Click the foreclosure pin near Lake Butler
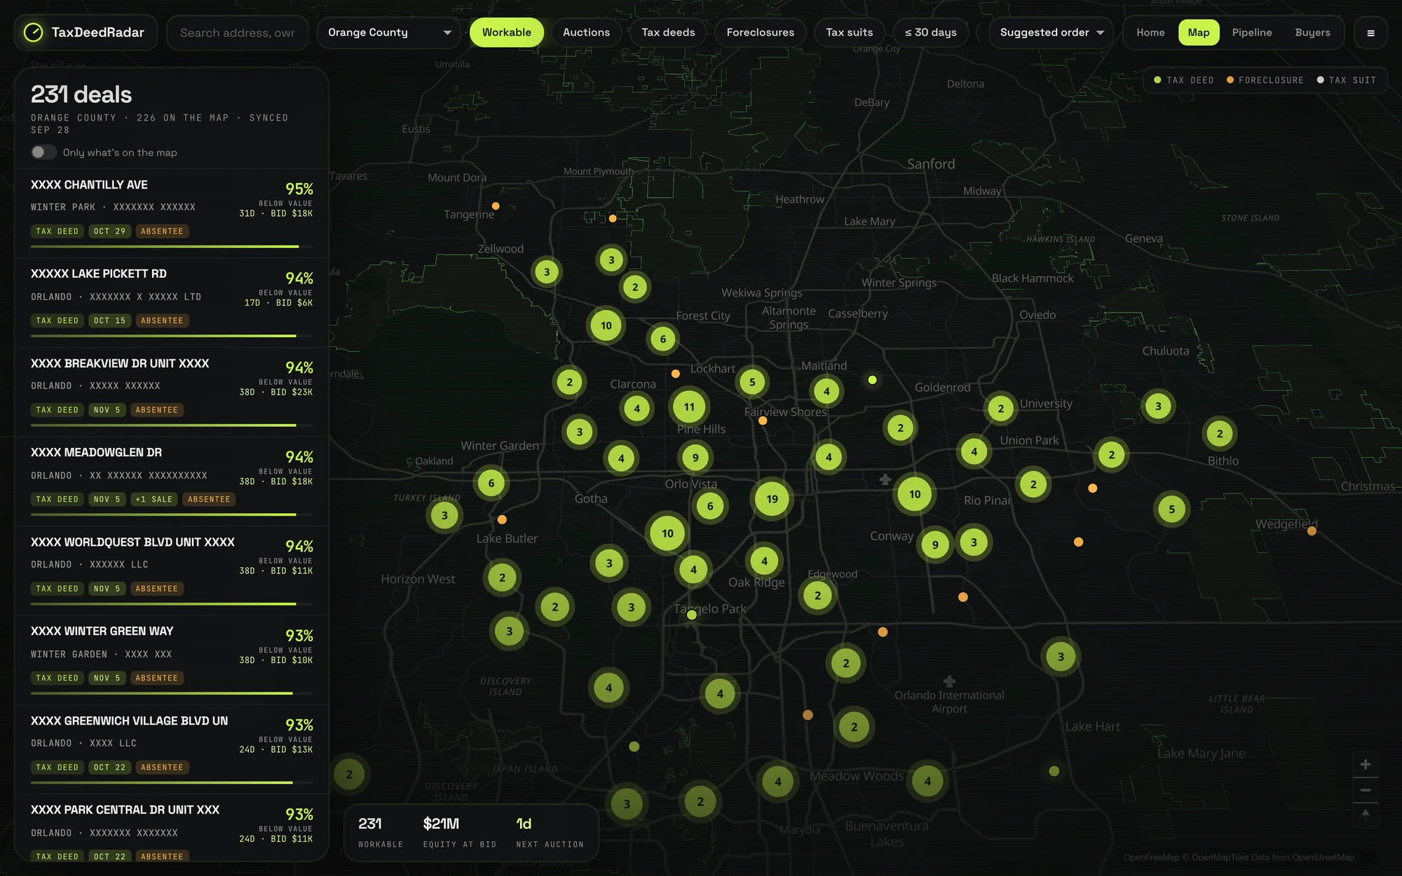This screenshot has height=876, width=1402. pyautogui.click(x=502, y=520)
